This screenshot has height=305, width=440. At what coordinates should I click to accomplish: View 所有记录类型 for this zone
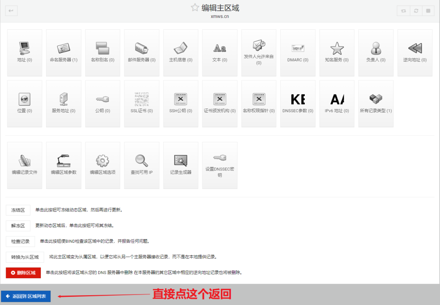coord(376,103)
